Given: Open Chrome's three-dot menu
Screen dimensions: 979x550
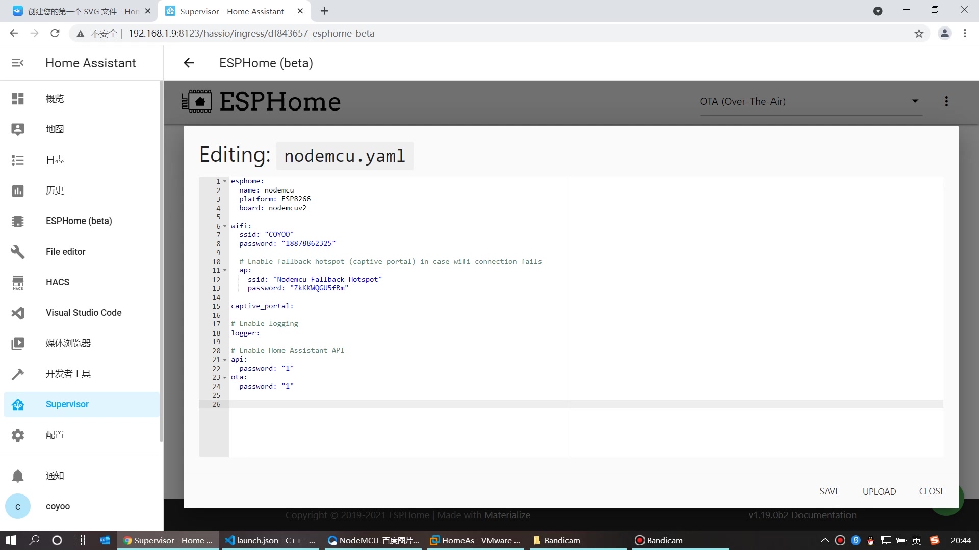Looking at the screenshot, I should pos(965,34).
